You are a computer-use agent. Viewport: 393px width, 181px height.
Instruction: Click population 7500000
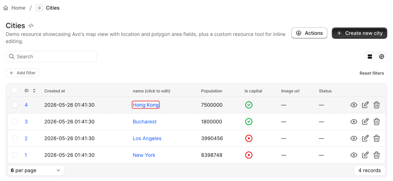pos(212,105)
